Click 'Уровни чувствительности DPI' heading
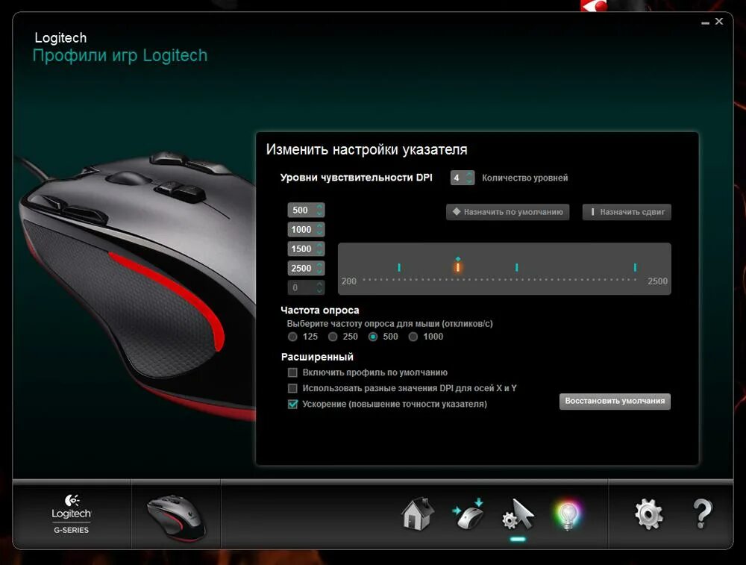This screenshot has height=565, width=746. point(357,178)
